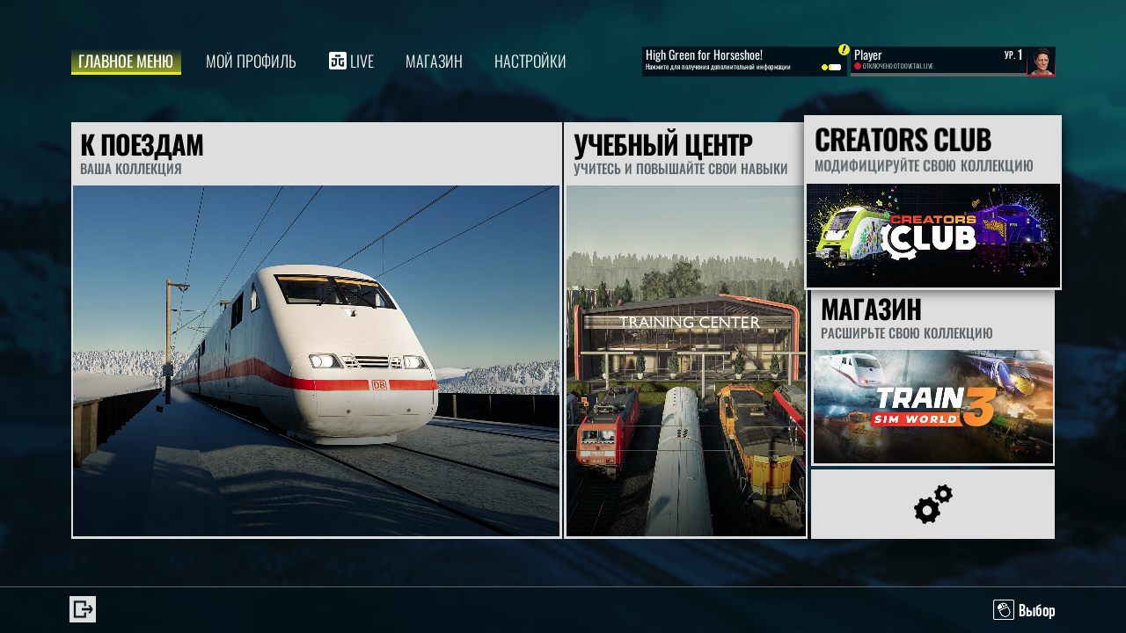The width and height of the screenshot is (1126, 633).
Task: Toggle the page indicator in news banner
Action: coord(831,68)
